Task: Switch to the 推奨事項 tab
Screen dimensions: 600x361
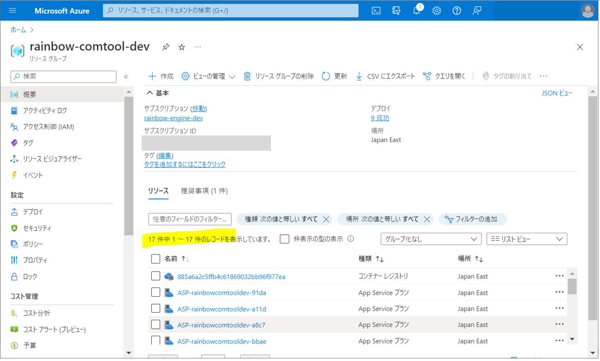Action: click(204, 191)
